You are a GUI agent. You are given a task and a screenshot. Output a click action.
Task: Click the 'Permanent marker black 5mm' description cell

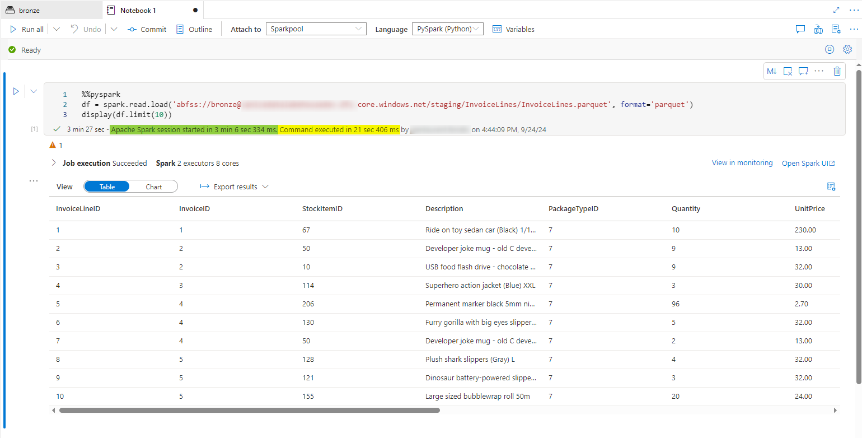481,304
